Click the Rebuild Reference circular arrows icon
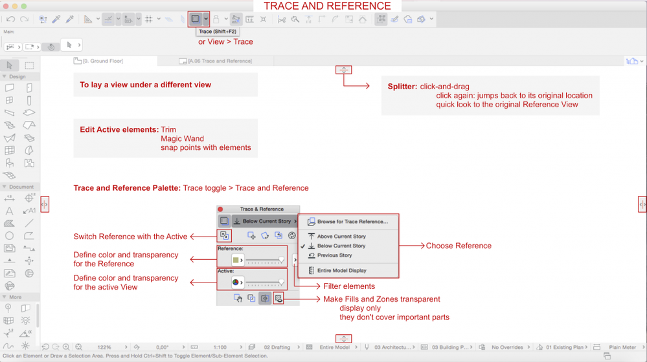The height and width of the screenshot is (362, 647). click(x=291, y=235)
